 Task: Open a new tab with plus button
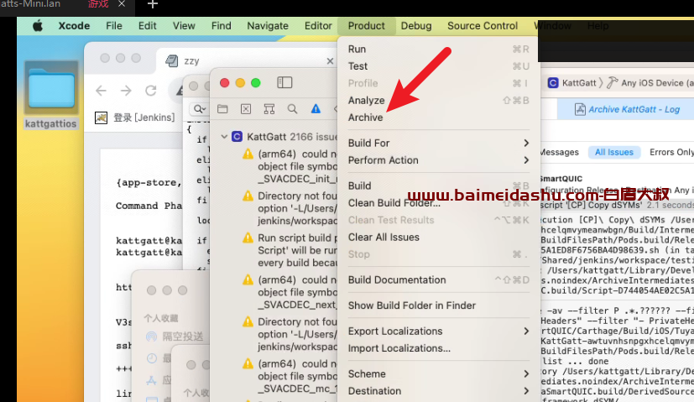pos(152,4)
